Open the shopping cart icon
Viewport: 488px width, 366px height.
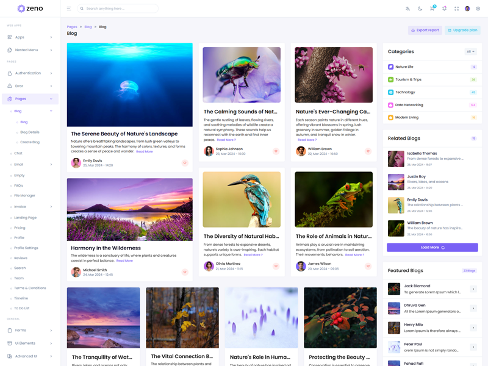click(432, 9)
